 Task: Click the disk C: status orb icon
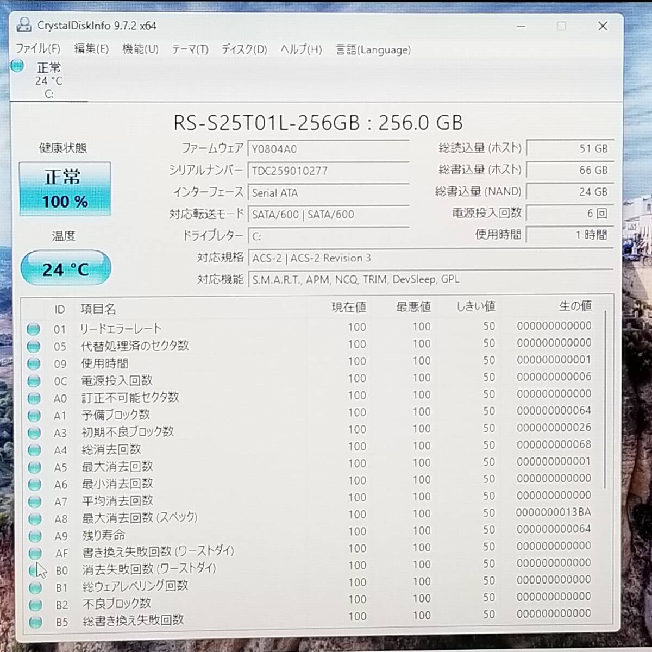click(x=17, y=66)
